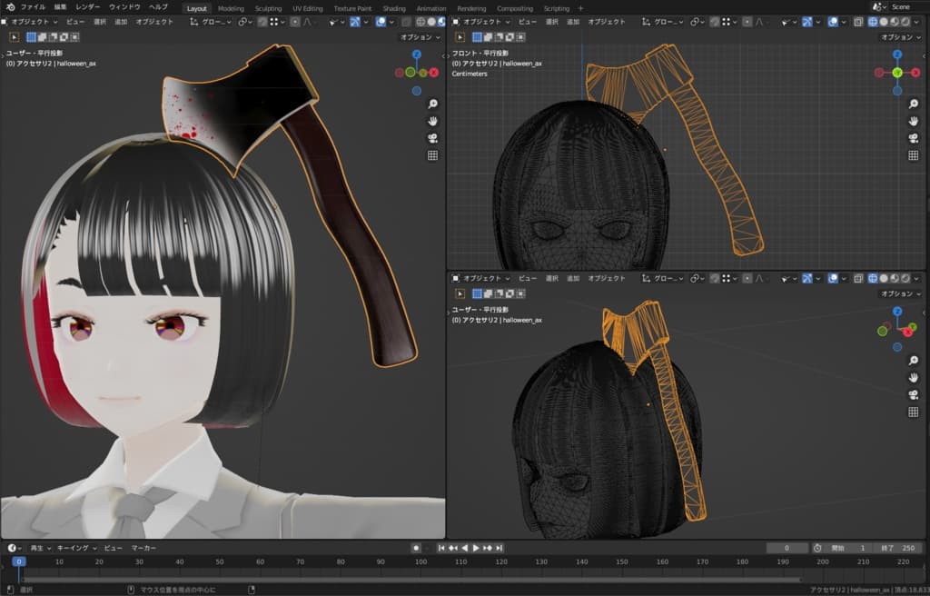
Task: Toggle camera view icon in left viewport
Action: pyautogui.click(x=432, y=138)
